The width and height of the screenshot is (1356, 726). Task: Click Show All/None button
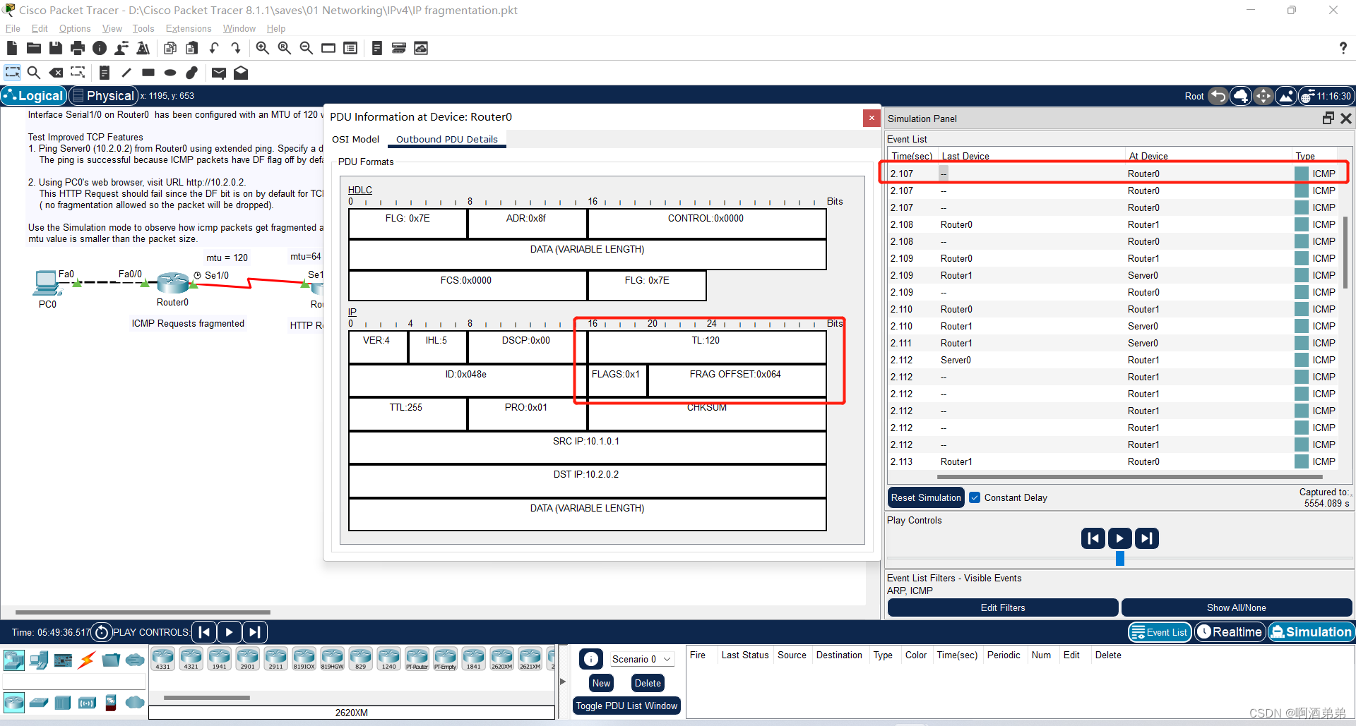pos(1237,607)
